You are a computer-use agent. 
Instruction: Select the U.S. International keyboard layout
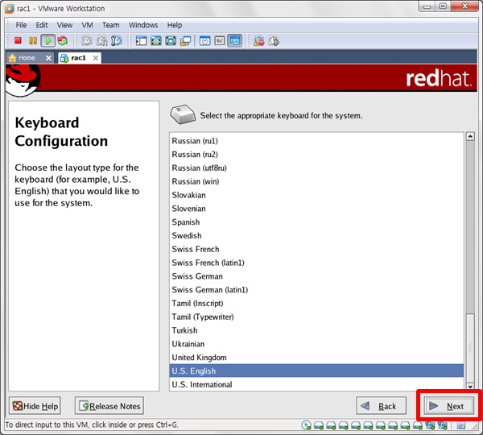(316, 384)
